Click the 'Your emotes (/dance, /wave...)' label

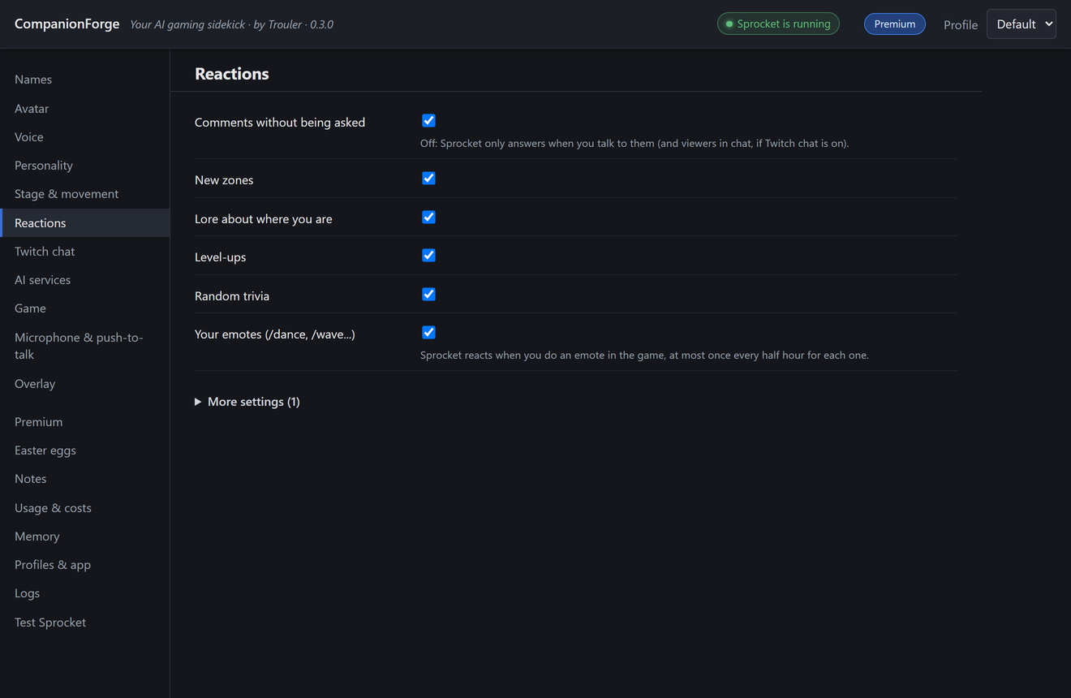click(x=275, y=334)
